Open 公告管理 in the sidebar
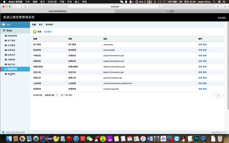The width and height of the screenshot is (229, 143). coord(11,45)
